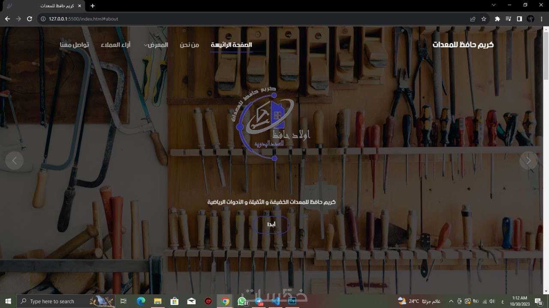Open Photoshop from the taskbar
Viewport: 549px width, 308px height.
tap(293, 301)
